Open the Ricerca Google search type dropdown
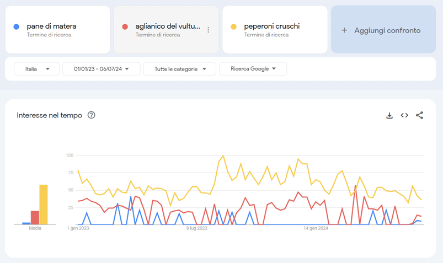Screen dimensions: 443x263 click(253, 69)
